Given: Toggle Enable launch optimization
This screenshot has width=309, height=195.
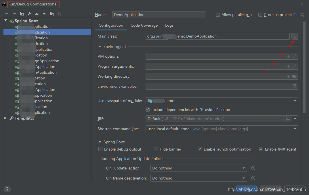Looking at the screenshot, I should pos(200,149).
